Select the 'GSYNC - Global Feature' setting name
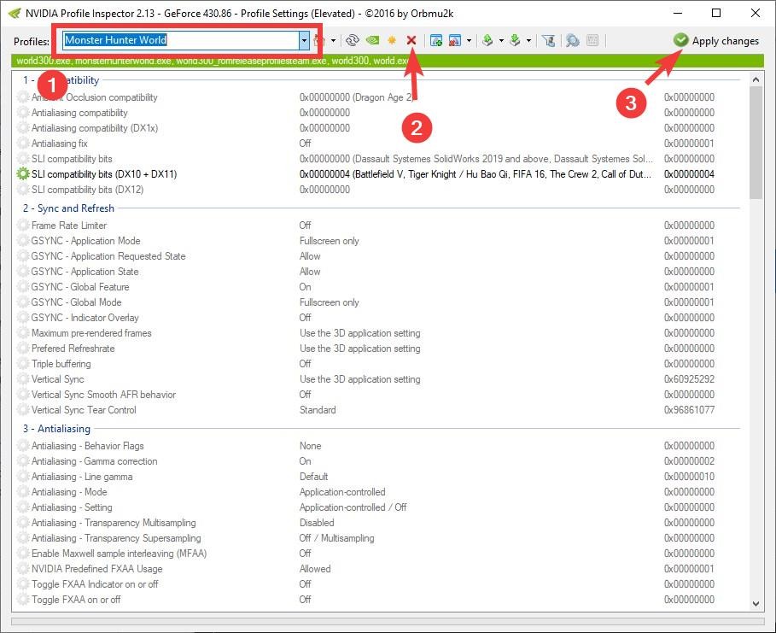 pos(80,287)
